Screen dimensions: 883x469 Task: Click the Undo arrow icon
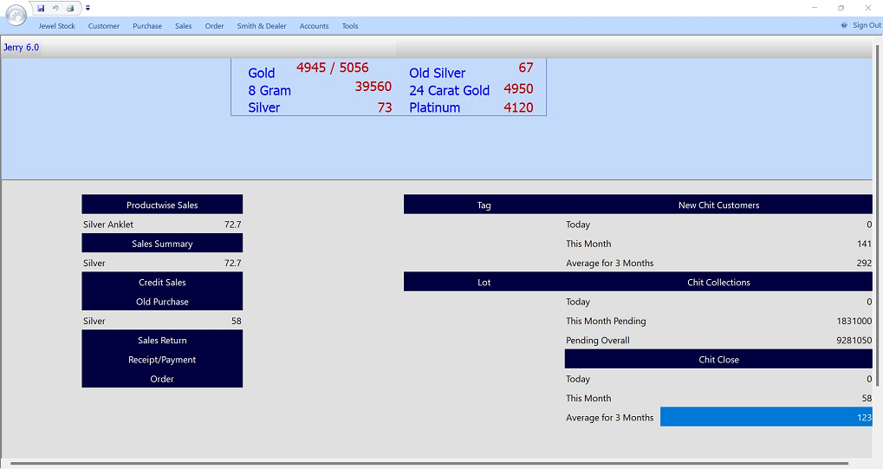55,8
